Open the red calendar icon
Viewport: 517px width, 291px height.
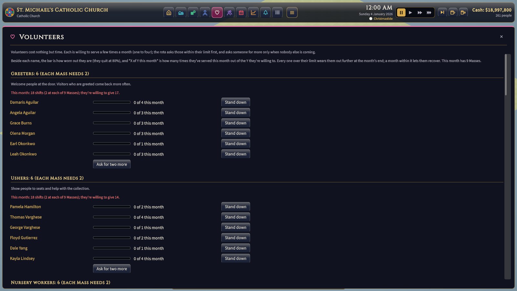click(241, 13)
